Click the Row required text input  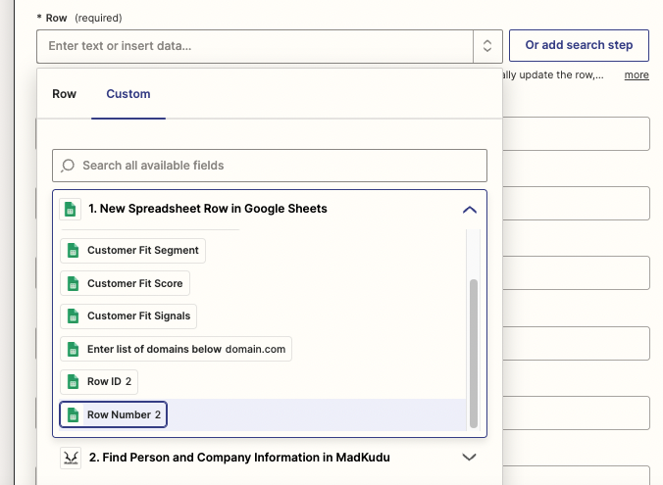(x=255, y=46)
